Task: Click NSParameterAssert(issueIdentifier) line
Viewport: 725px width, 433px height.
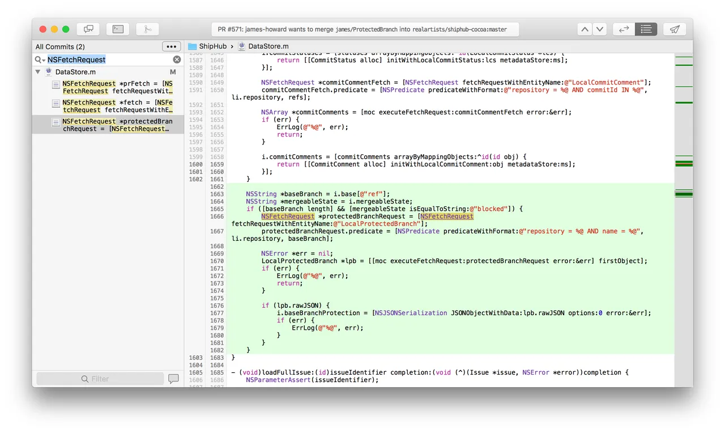Action: tap(312, 380)
